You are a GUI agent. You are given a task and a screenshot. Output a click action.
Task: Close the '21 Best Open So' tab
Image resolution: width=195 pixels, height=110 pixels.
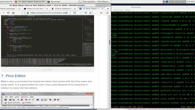coord(102,9)
